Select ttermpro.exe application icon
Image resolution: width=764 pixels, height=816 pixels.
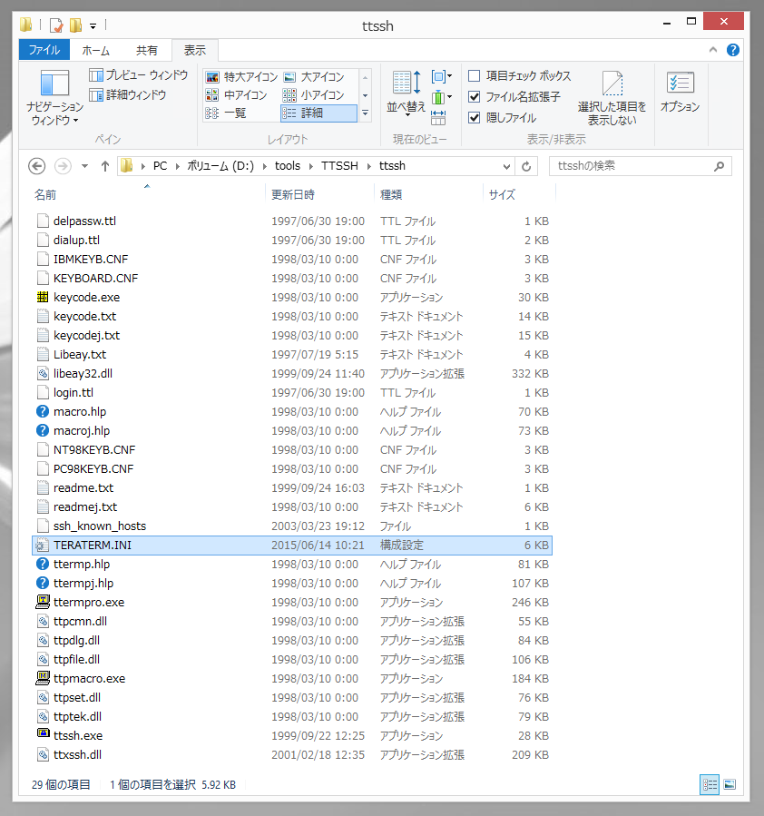pos(43,602)
